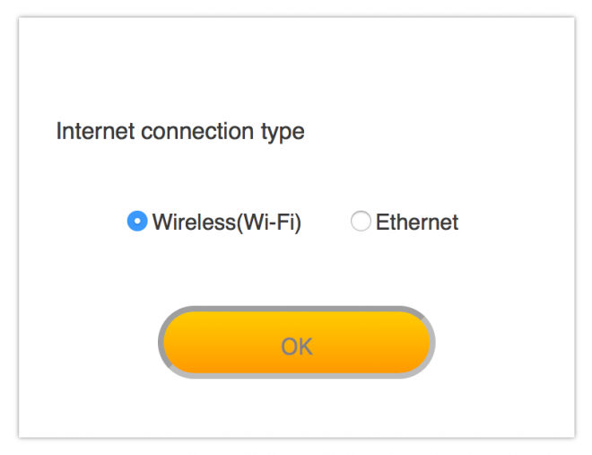Click the "(Wi-Fi)" part of the label
This screenshot has height=455, width=592.
click(x=269, y=223)
